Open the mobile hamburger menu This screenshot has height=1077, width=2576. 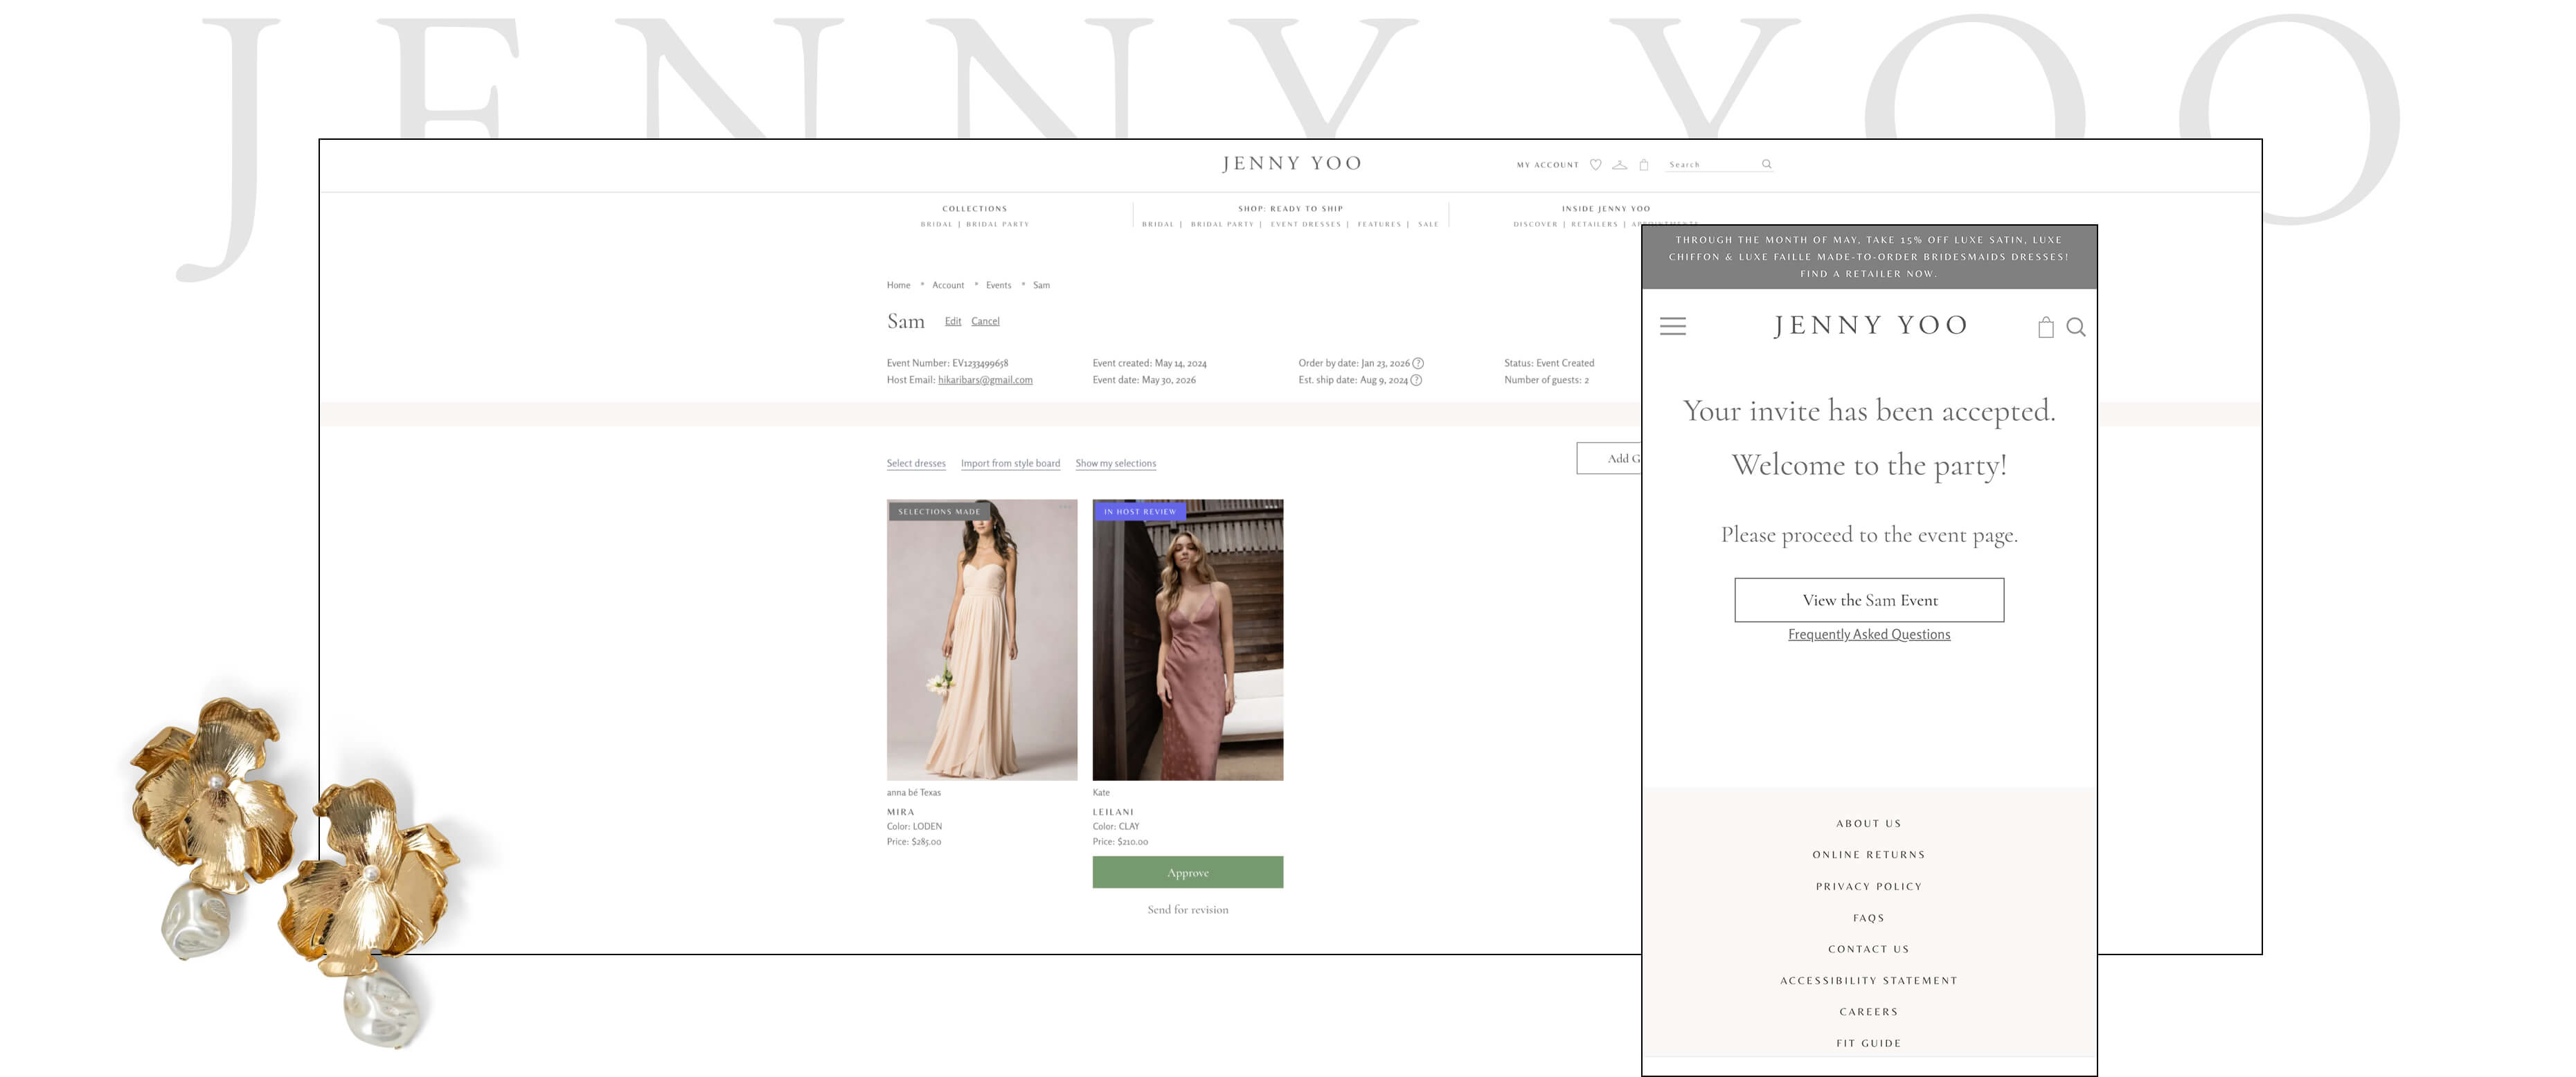point(1672,326)
